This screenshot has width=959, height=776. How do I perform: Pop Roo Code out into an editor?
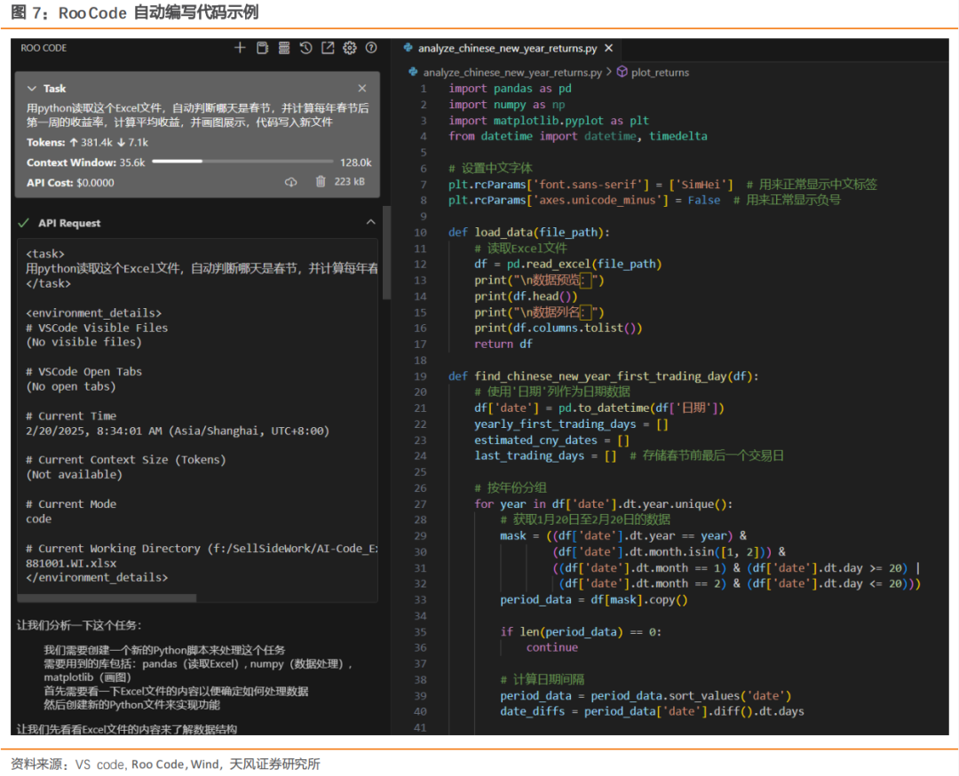pos(328,48)
